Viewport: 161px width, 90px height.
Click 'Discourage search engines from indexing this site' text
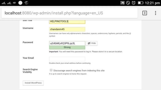[x=79, y=70]
